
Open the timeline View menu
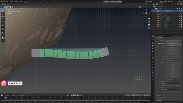point(19,95)
